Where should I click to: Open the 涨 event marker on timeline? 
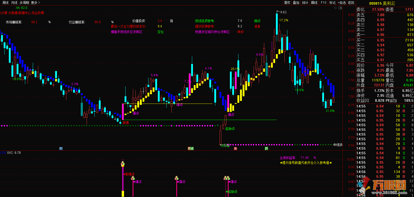coord(235,148)
